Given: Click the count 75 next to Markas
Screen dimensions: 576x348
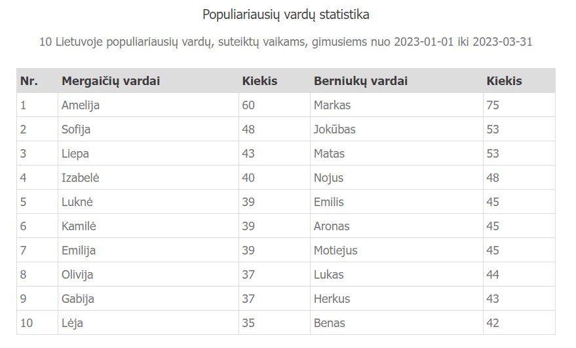Looking at the screenshot, I should pyautogui.click(x=493, y=105).
